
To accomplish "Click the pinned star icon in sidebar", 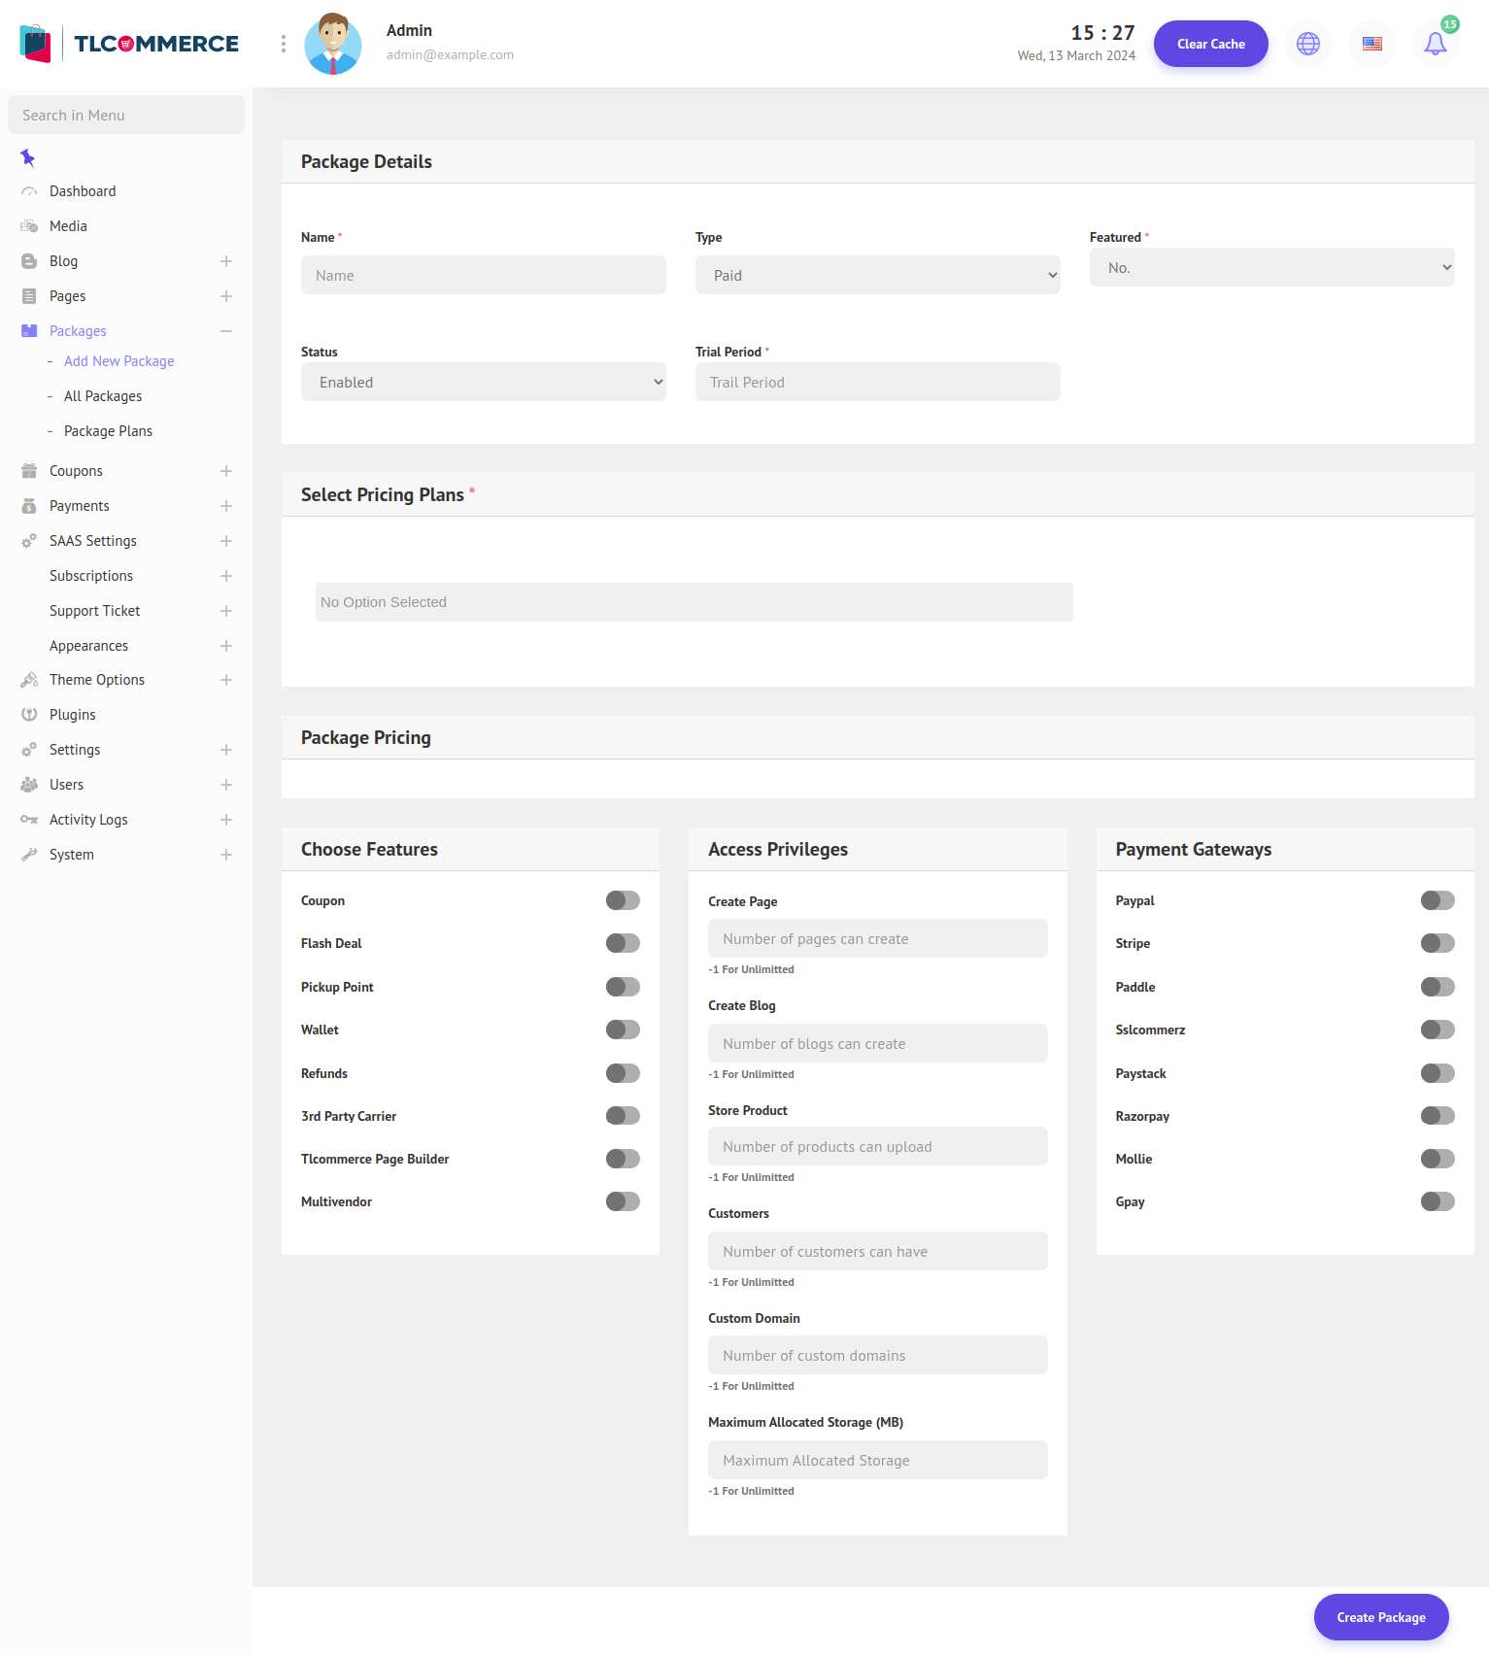I will 27,157.
